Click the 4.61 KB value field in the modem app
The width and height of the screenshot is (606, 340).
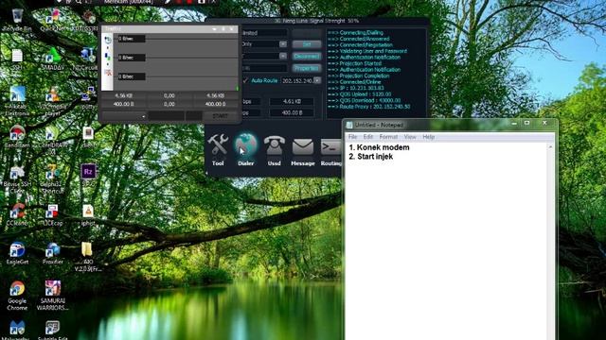point(292,101)
